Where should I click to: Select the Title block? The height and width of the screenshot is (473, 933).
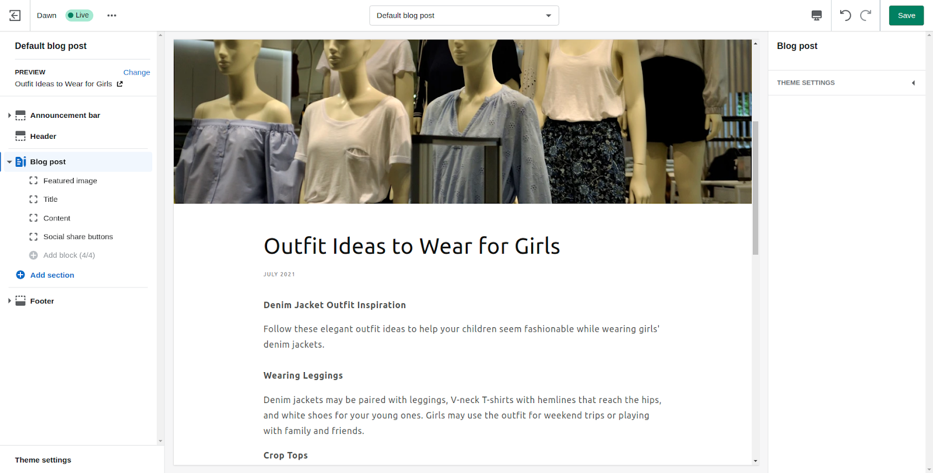coord(51,199)
